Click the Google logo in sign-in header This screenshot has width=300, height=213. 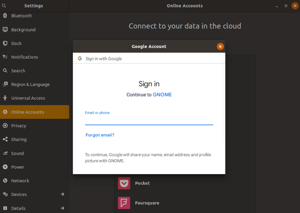click(x=80, y=58)
